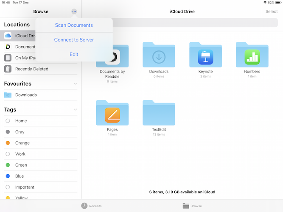Switch to the Browse tab label
The height and width of the screenshot is (212, 283).
pyautogui.click(x=196, y=206)
